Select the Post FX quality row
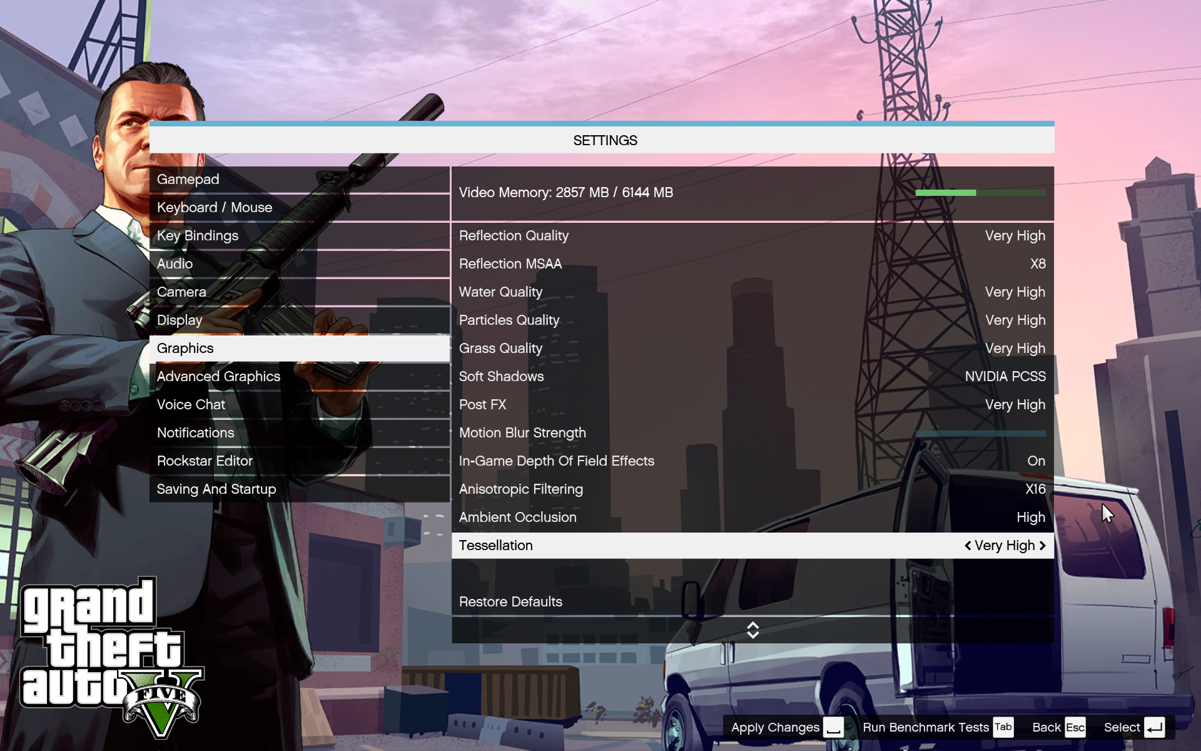The height and width of the screenshot is (751, 1201). (x=752, y=405)
